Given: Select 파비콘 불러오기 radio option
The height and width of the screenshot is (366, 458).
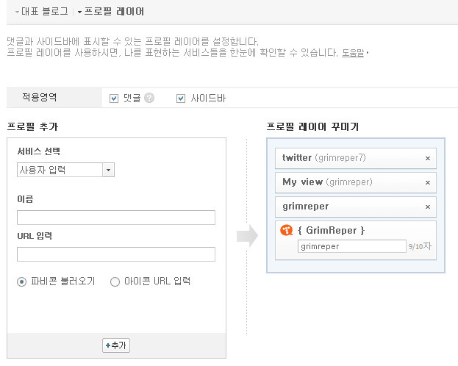Looking at the screenshot, I should tap(21, 281).
